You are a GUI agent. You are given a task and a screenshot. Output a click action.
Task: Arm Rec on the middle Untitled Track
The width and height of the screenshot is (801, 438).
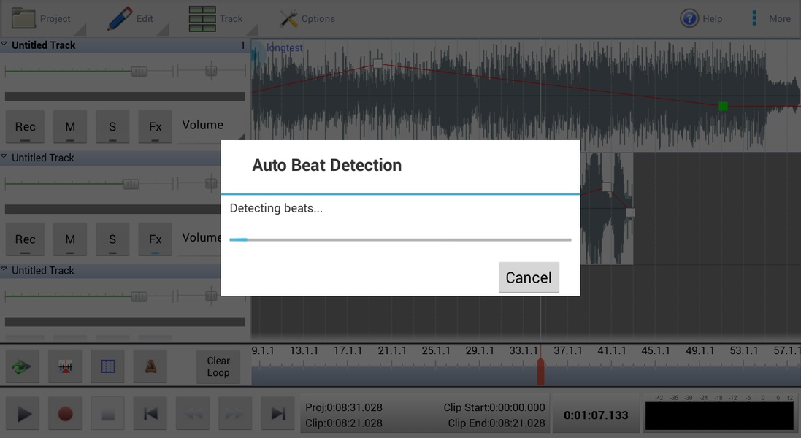click(25, 239)
